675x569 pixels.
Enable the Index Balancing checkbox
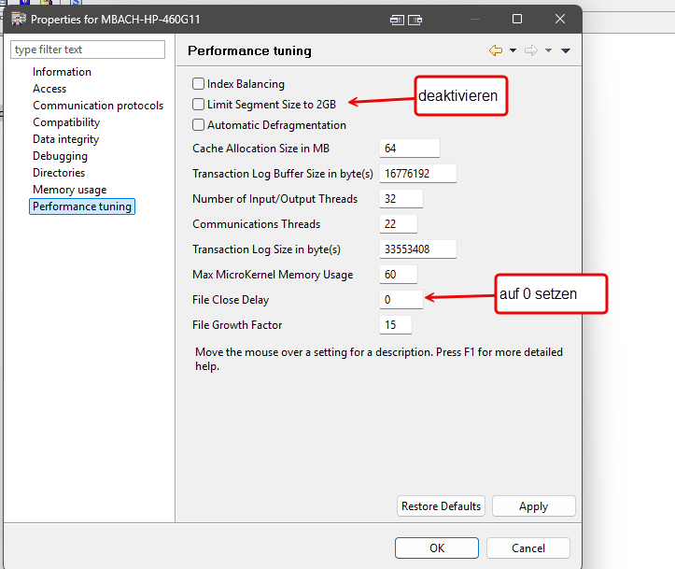click(198, 84)
